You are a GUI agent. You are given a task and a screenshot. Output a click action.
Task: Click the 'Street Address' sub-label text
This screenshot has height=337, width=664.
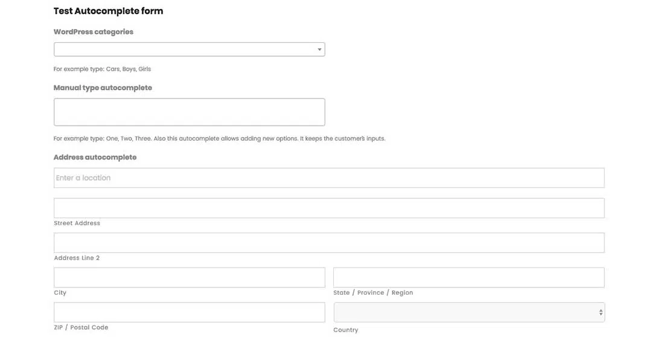pyautogui.click(x=77, y=223)
